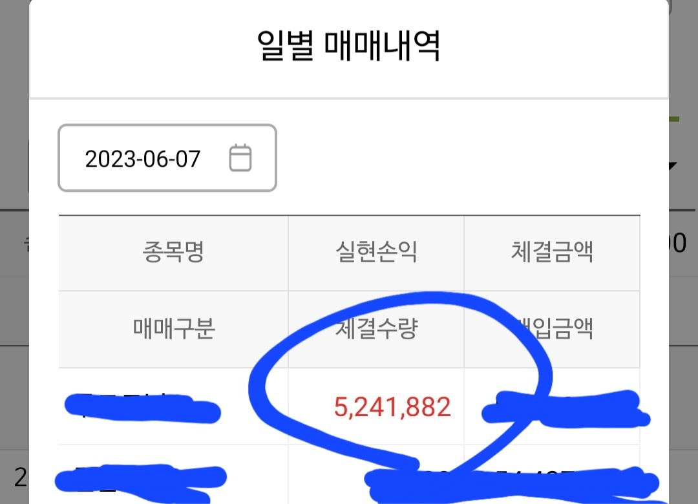
Task: Click the second row's redacted amount cells
Action: point(512,485)
